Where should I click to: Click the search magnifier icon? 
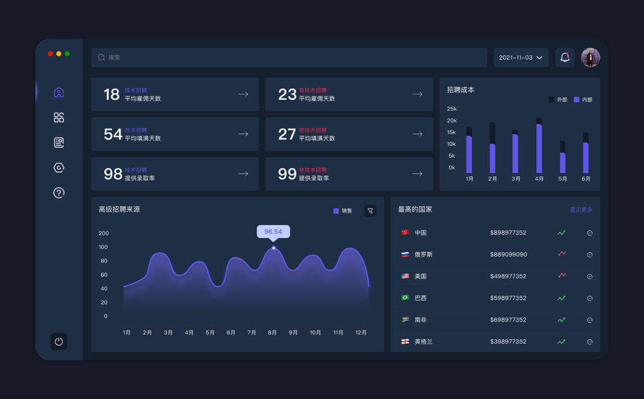point(101,57)
